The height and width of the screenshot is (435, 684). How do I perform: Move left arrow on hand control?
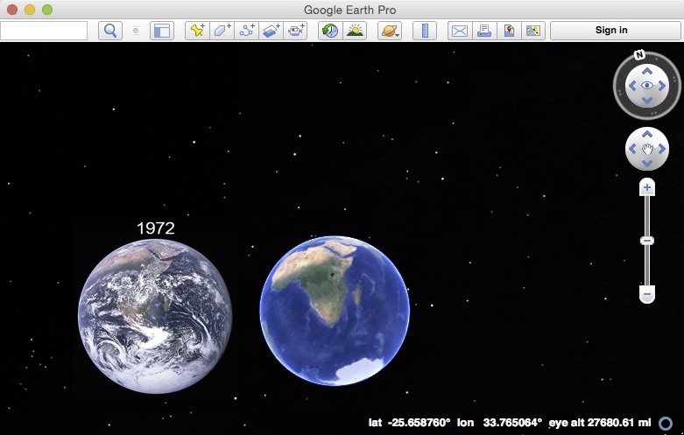click(632, 149)
